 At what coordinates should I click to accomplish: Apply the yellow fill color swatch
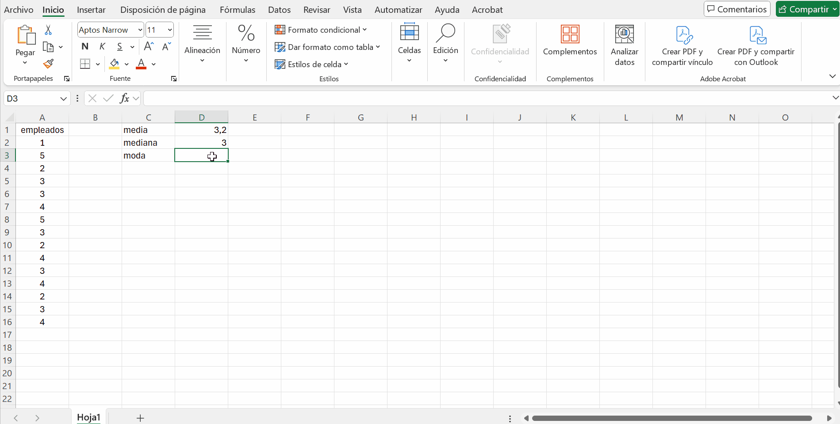coord(114,64)
